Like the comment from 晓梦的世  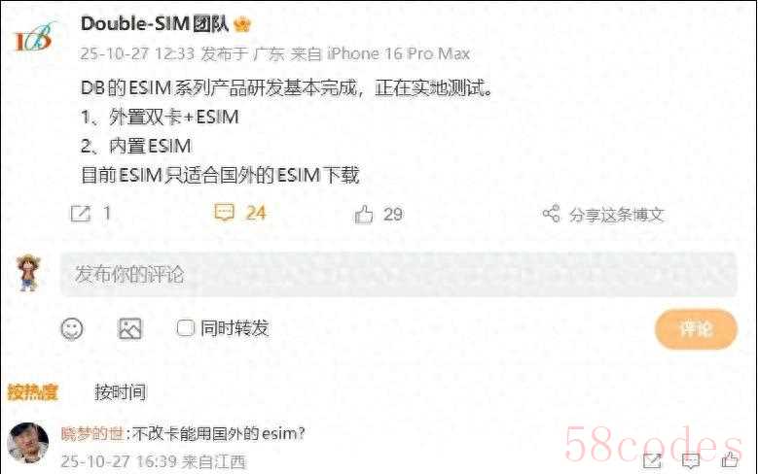tap(730, 459)
